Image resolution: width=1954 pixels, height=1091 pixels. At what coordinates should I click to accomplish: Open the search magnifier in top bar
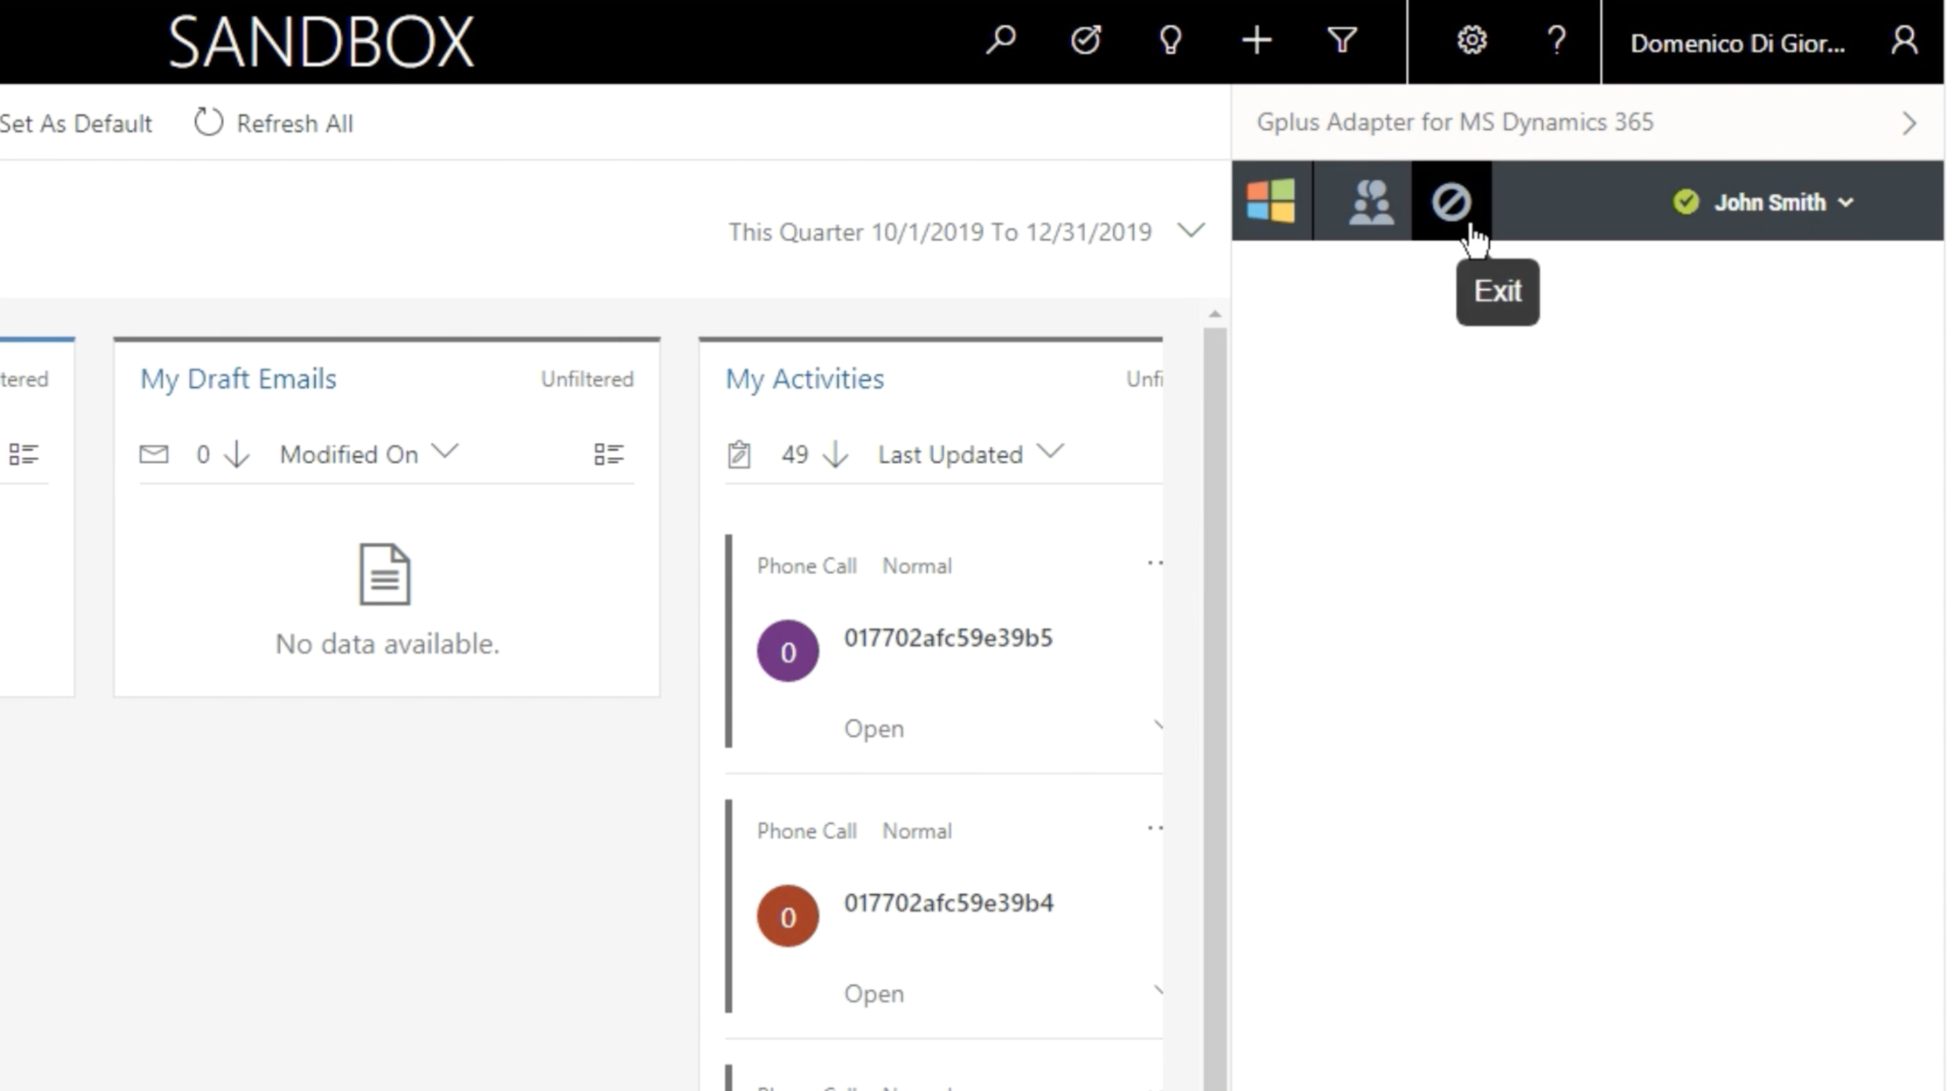[1000, 41]
